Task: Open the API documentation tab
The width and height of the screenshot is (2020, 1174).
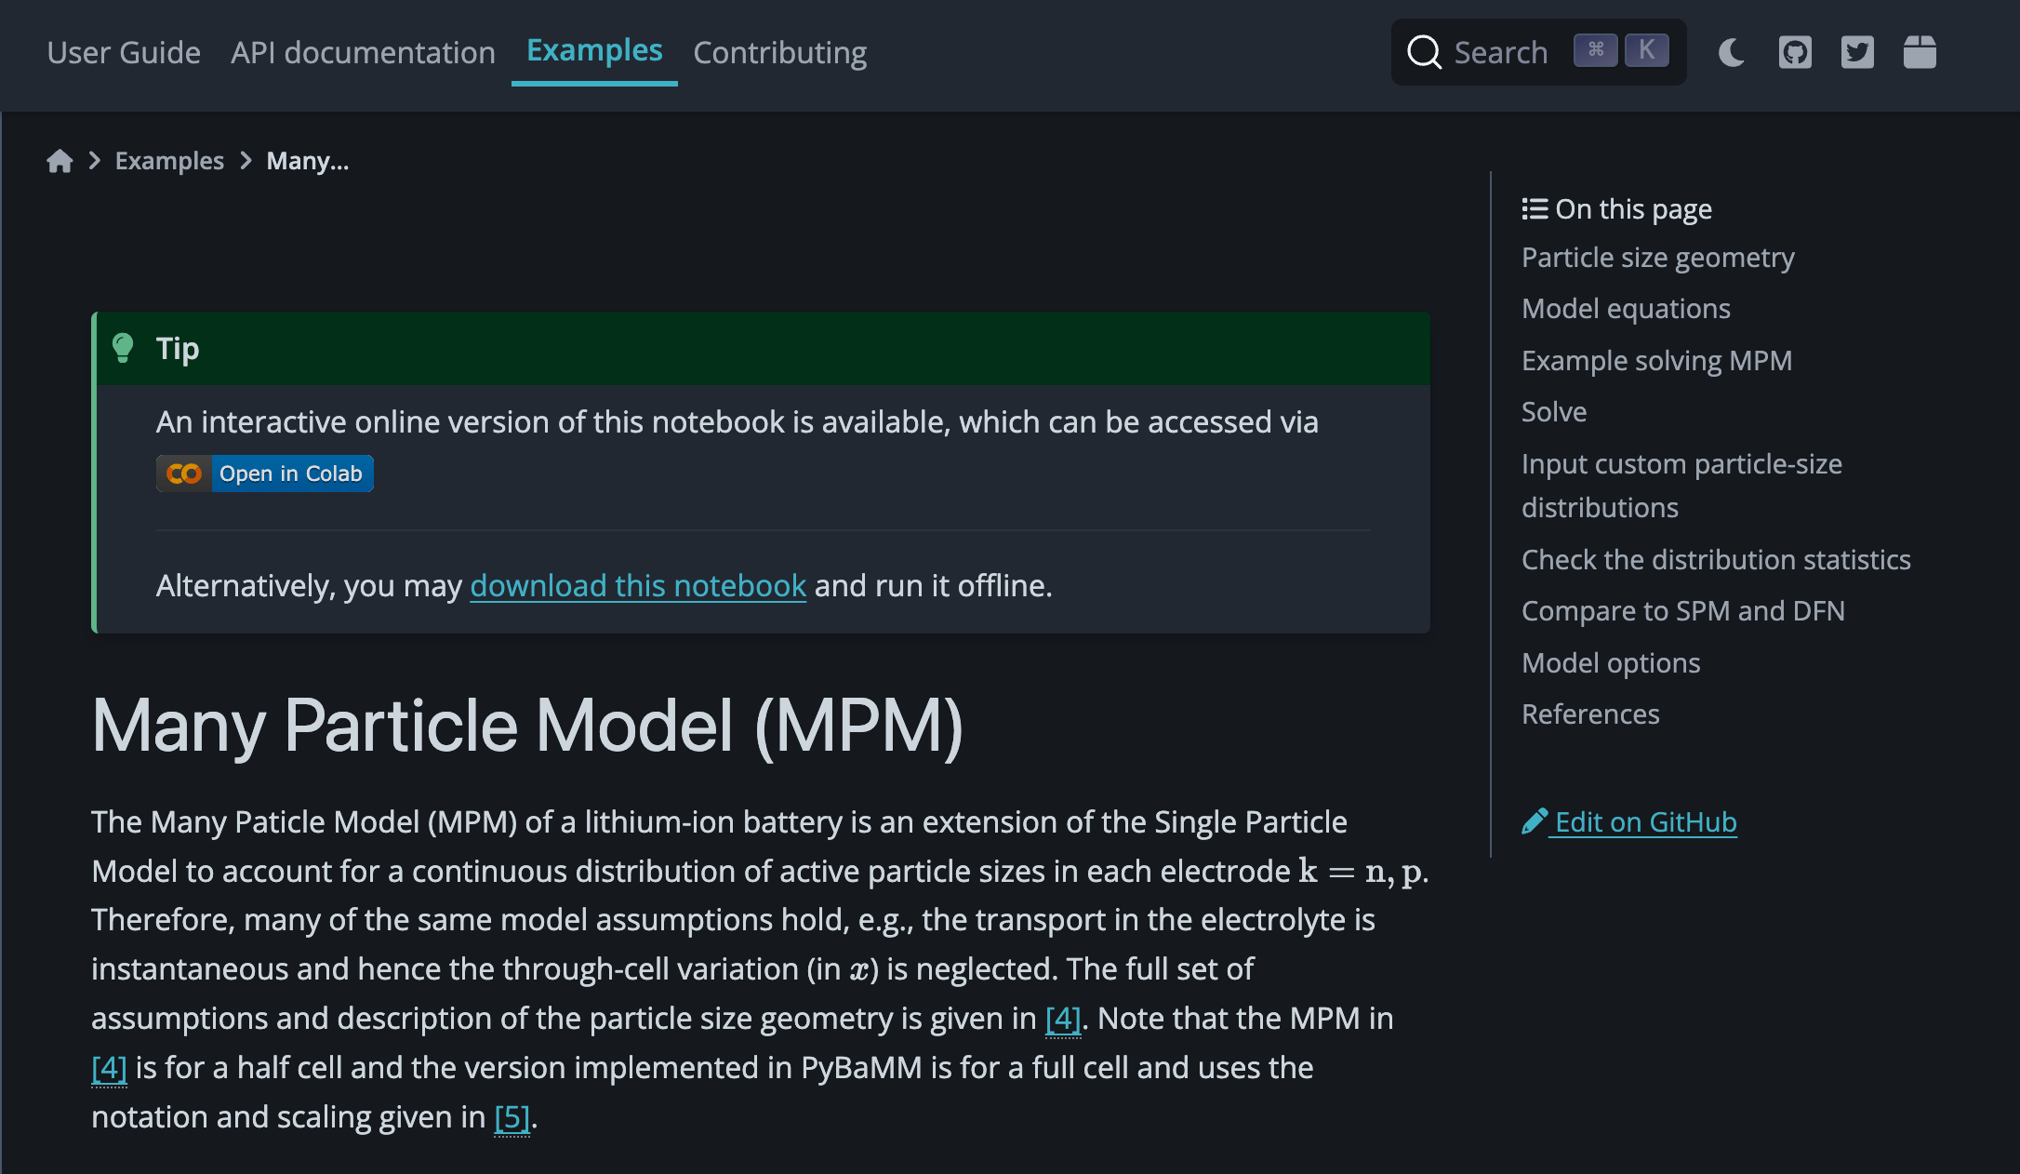Action: pyautogui.click(x=363, y=53)
